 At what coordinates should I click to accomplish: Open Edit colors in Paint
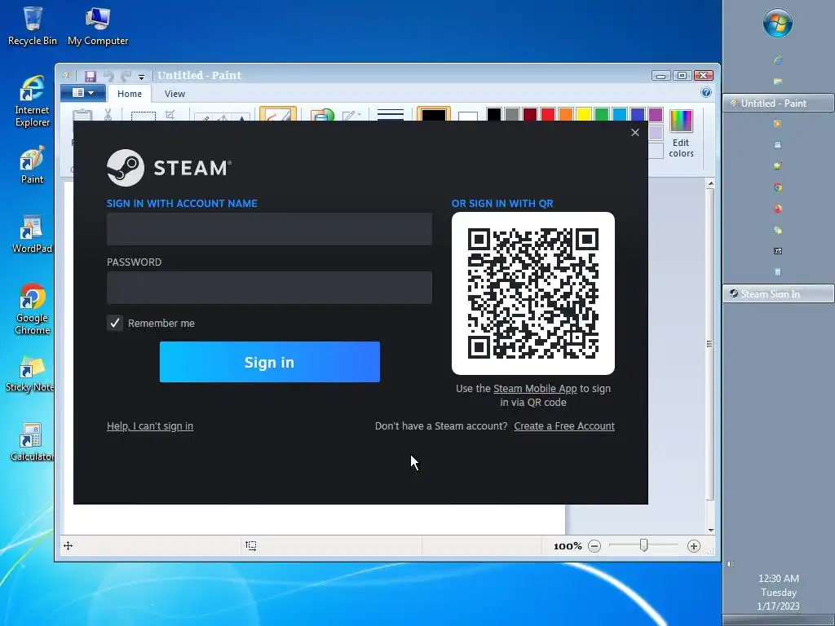(x=681, y=134)
